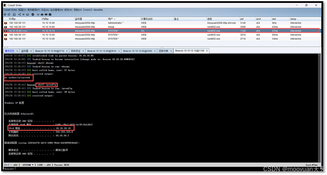This screenshot has width=327, height=175.
Task: Open Listeners via the headphones toolbar icon
Action: [14, 15]
